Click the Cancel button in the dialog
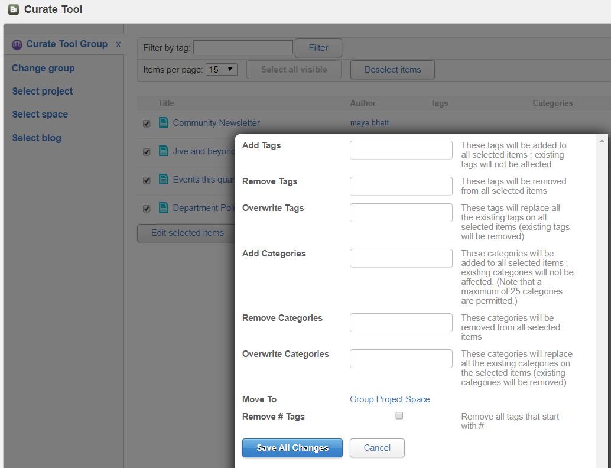The width and height of the screenshot is (611, 468). 377,448
